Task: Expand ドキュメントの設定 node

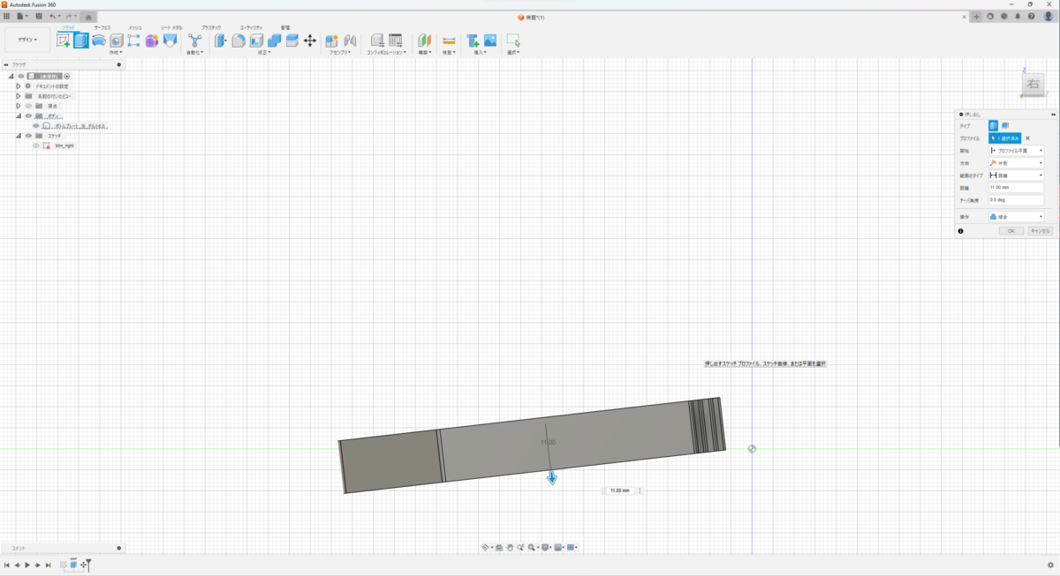Action: pos(18,86)
